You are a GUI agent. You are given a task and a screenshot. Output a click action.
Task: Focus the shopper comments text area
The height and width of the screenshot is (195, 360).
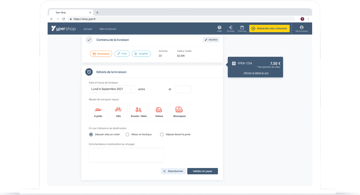pyautogui.click(x=126, y=155)
